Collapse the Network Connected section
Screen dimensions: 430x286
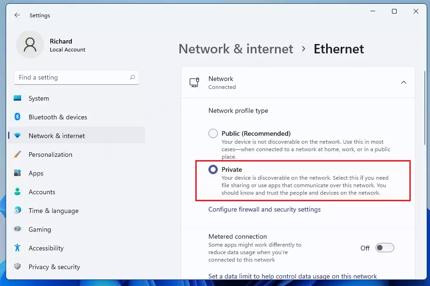[x=404, y=82]
